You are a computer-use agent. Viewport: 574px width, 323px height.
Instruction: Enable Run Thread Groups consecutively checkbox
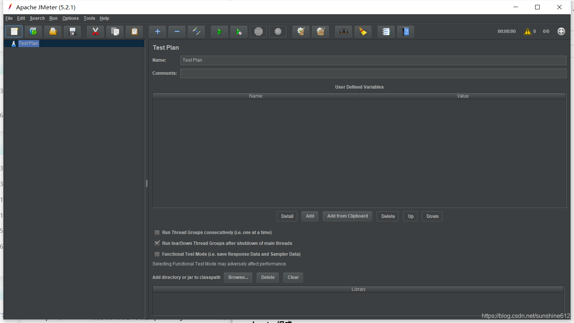157,233
